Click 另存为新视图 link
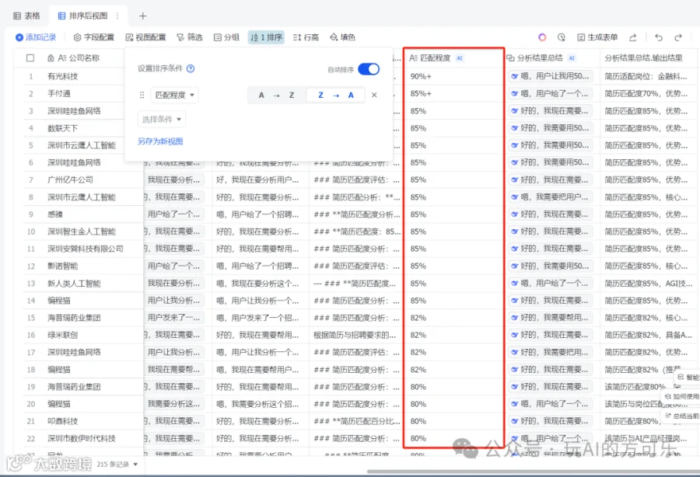This screenshot has width=700, height=477. (x=160, y=141)
